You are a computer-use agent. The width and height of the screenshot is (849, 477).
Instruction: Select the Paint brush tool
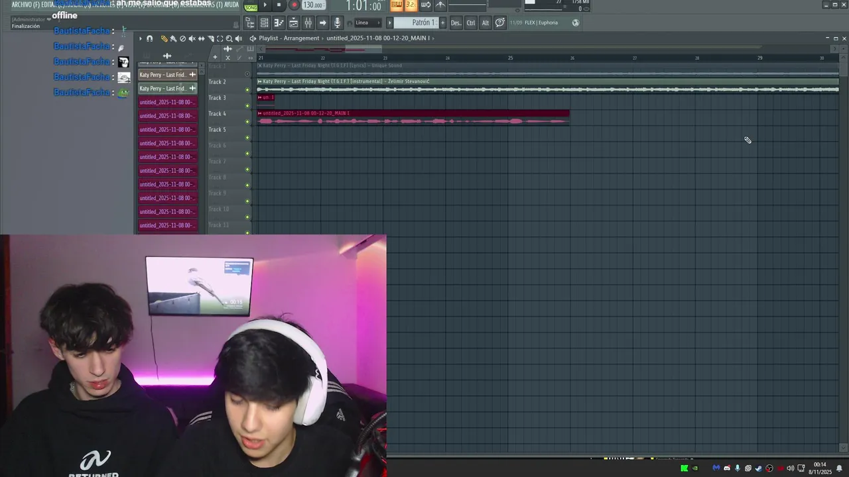tap(173, 38)
